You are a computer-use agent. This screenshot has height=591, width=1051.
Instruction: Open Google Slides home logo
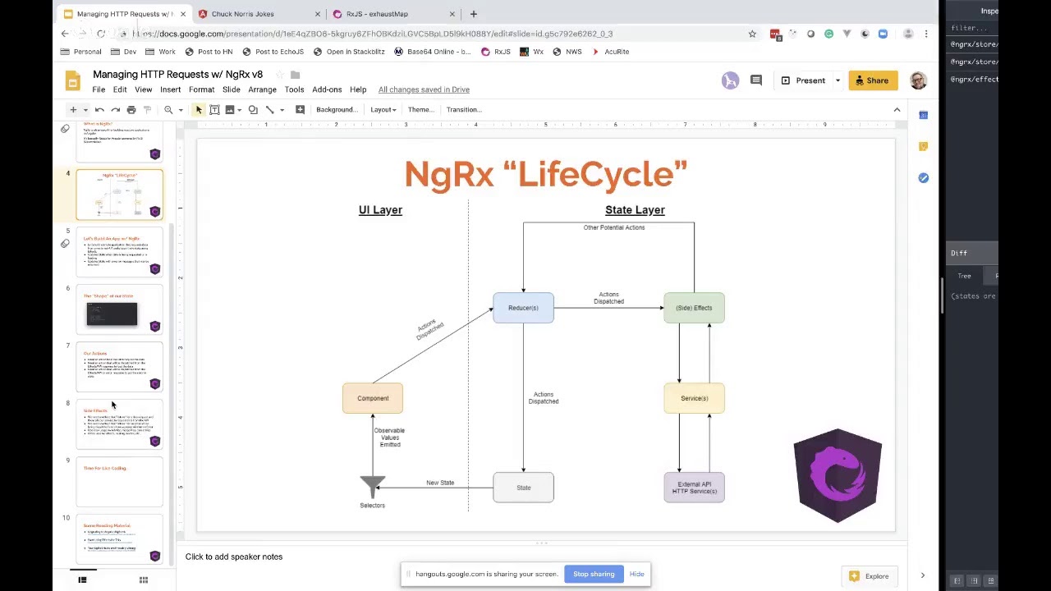click(73, 80)
